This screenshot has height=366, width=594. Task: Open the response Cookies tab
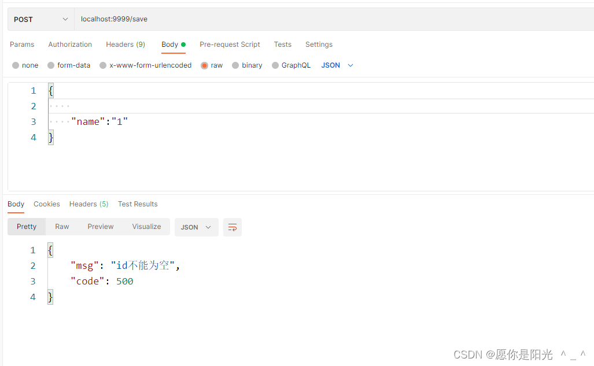point(47,204)
